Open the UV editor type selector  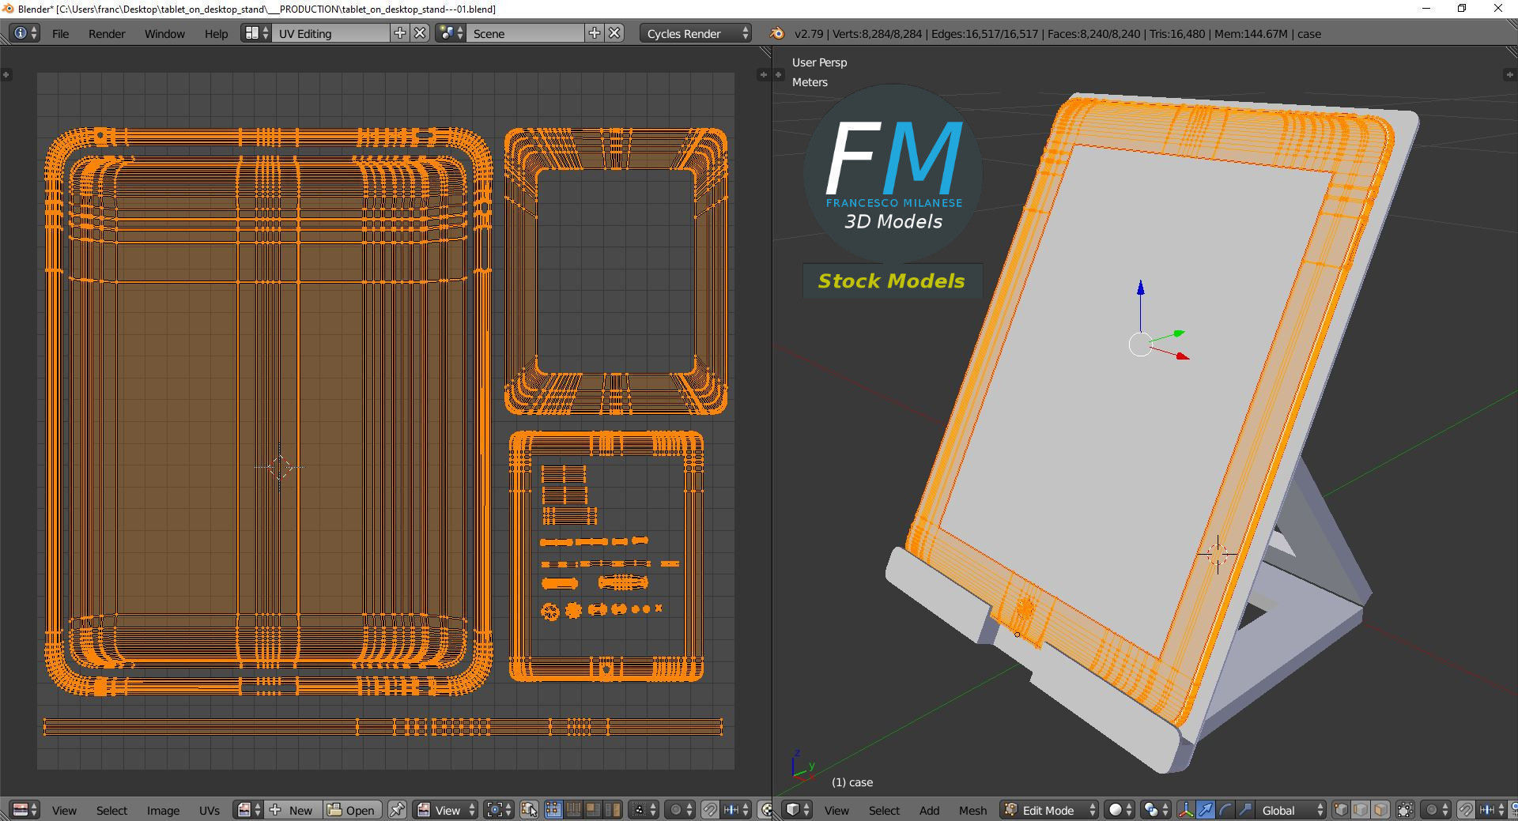coord(25,810)
